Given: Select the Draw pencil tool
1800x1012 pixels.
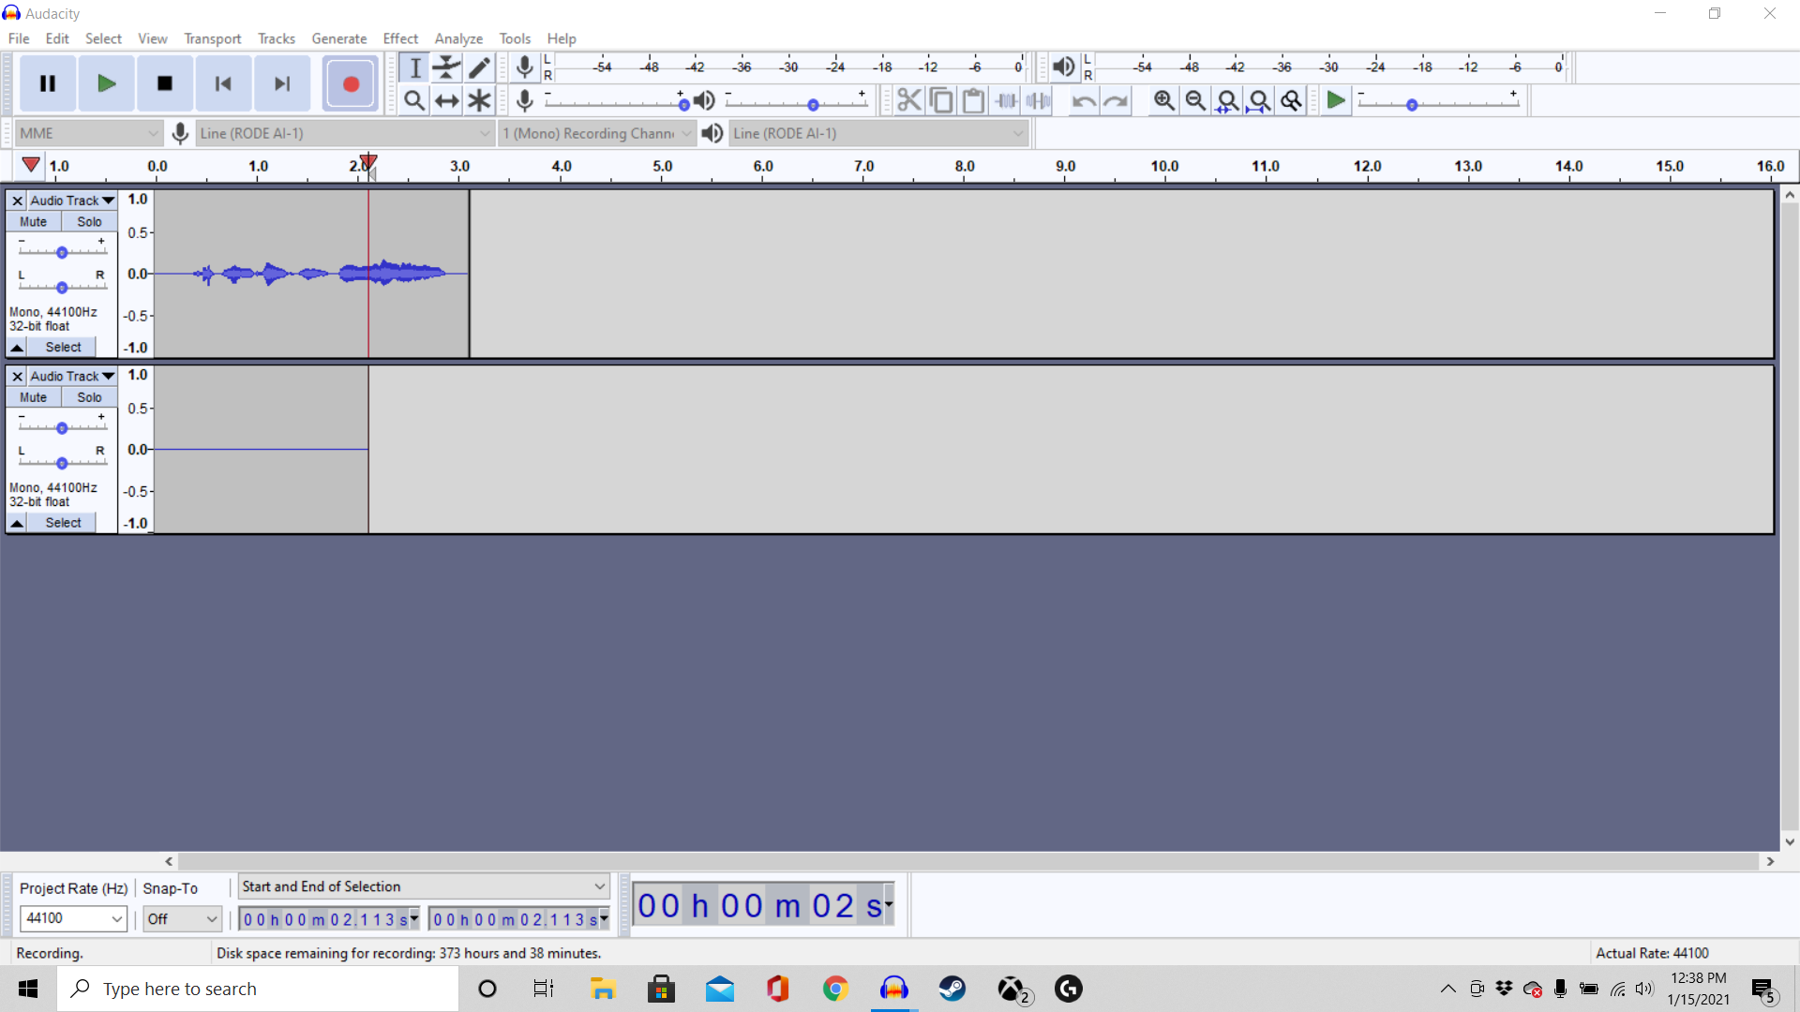Looking at the screenshot, I should [x=479, y=67].
